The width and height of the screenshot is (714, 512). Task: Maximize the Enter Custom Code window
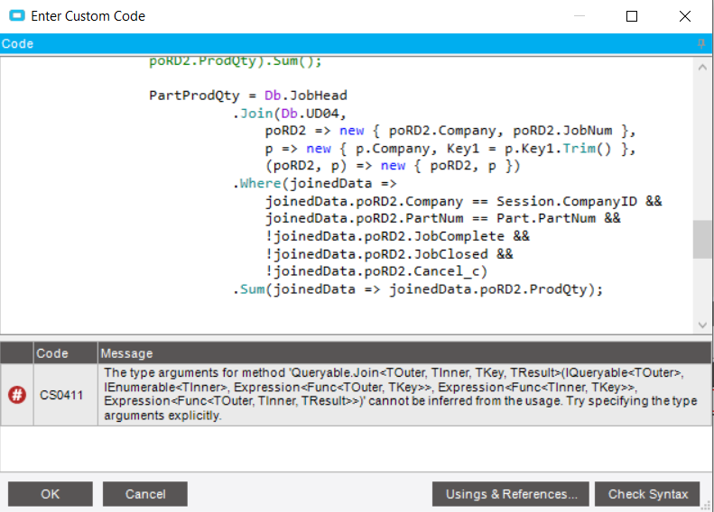click(x=632, y=16)
